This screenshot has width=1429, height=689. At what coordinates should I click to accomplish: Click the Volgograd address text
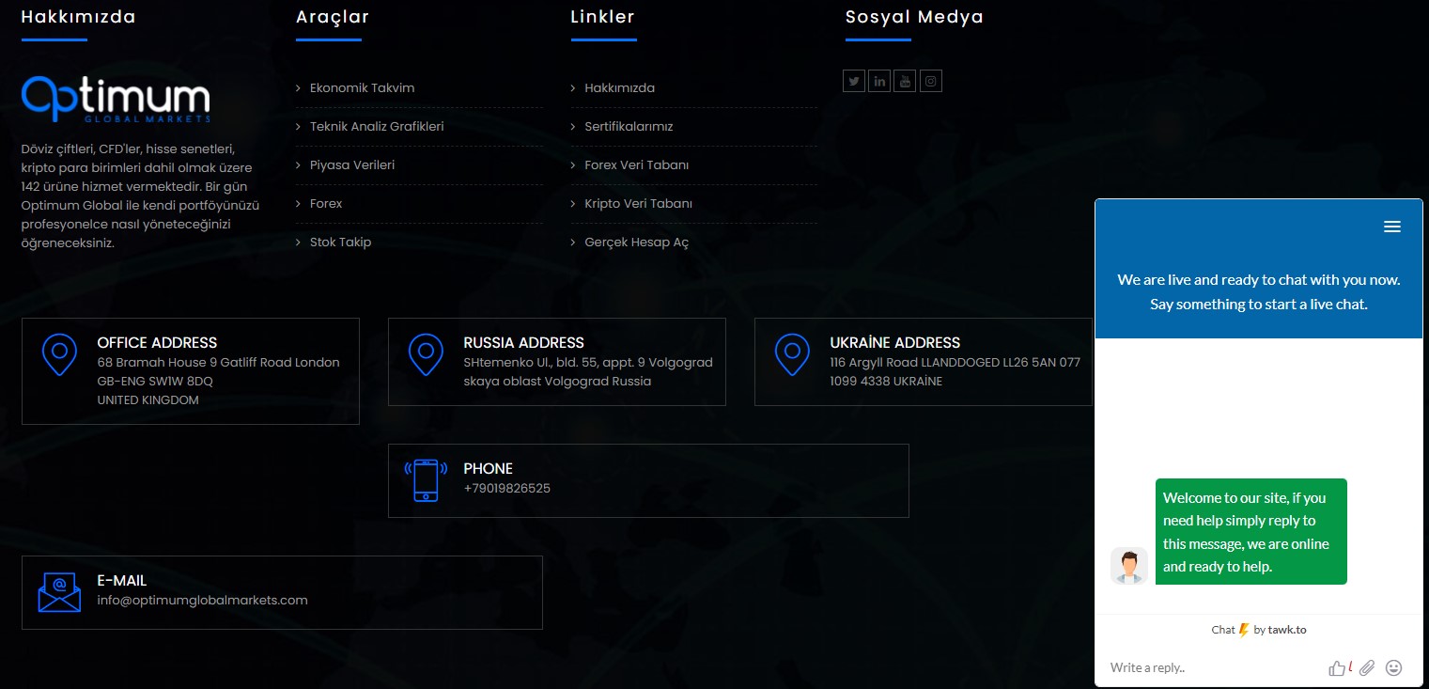point(588,372)
